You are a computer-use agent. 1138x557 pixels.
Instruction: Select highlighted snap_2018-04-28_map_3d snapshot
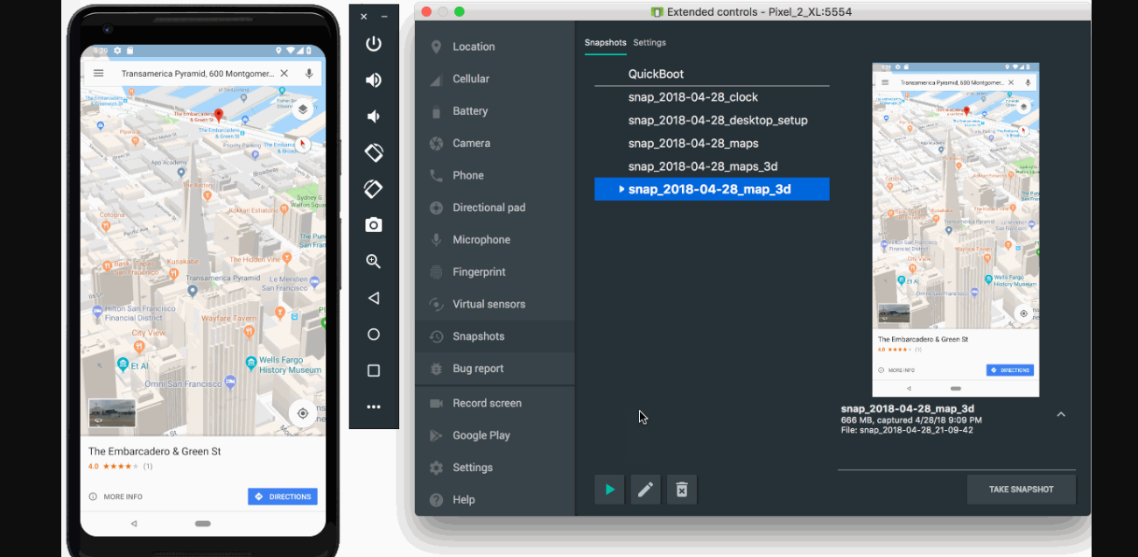pos(712,189)
